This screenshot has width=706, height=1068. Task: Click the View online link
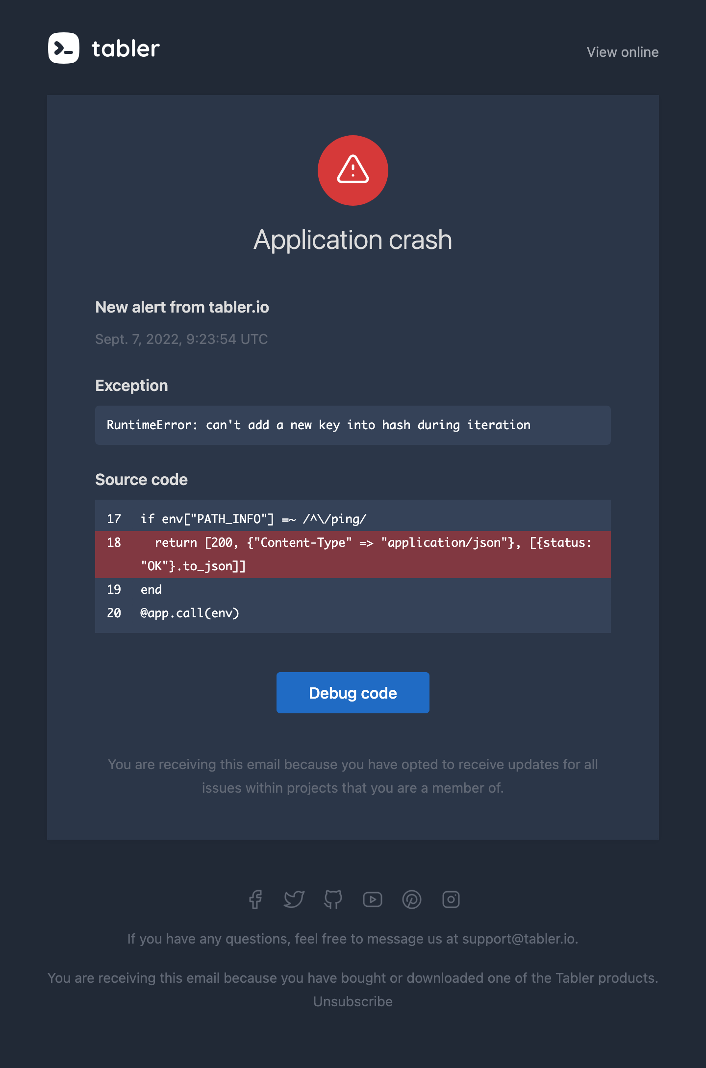(x=623, y=52)
